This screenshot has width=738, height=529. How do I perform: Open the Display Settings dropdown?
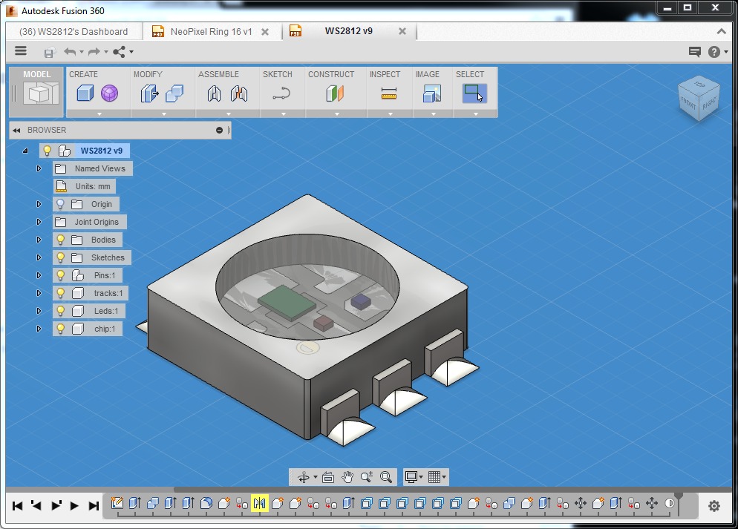point(414,477)
